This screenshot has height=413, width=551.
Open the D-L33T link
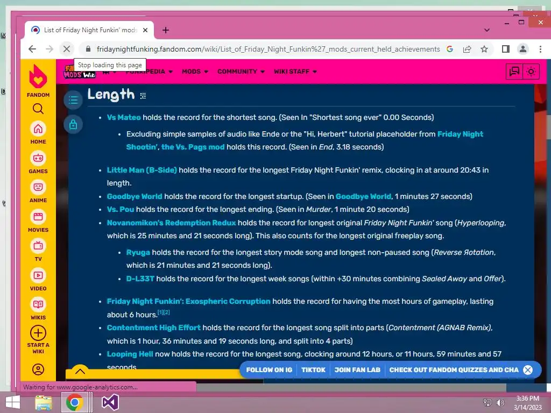click(140, 279)
